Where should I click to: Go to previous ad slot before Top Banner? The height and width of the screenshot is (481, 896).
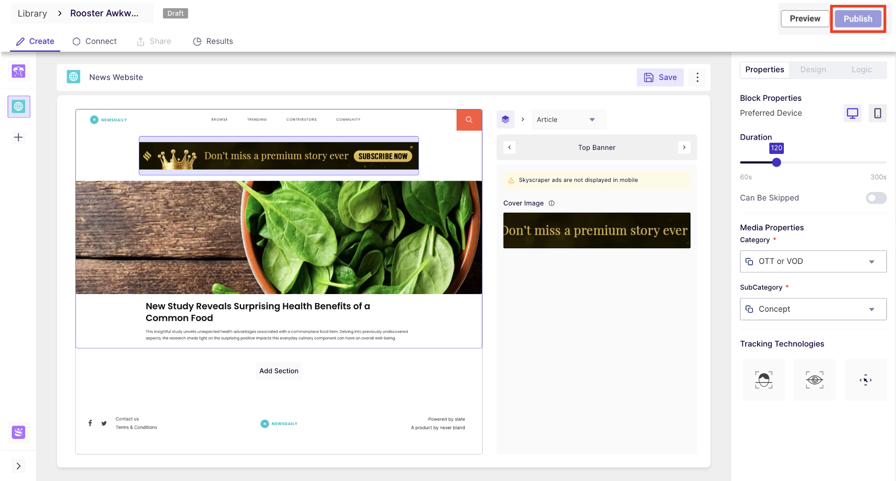(509, 147)
